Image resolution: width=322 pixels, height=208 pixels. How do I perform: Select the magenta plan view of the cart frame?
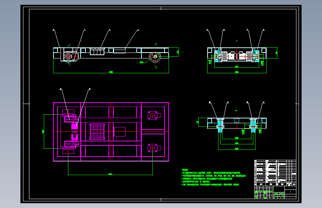click(x=111, y=132)
